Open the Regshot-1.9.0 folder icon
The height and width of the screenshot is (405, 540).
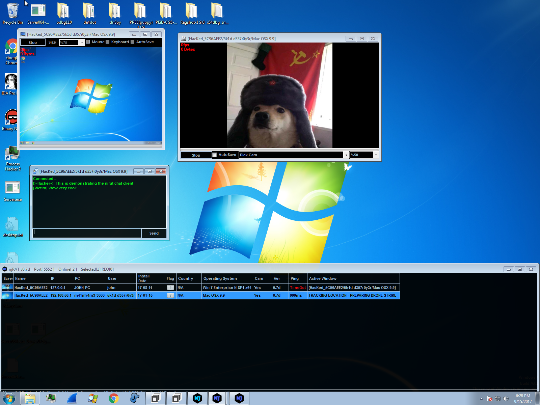pyautogui.click(x=192, y=13)
